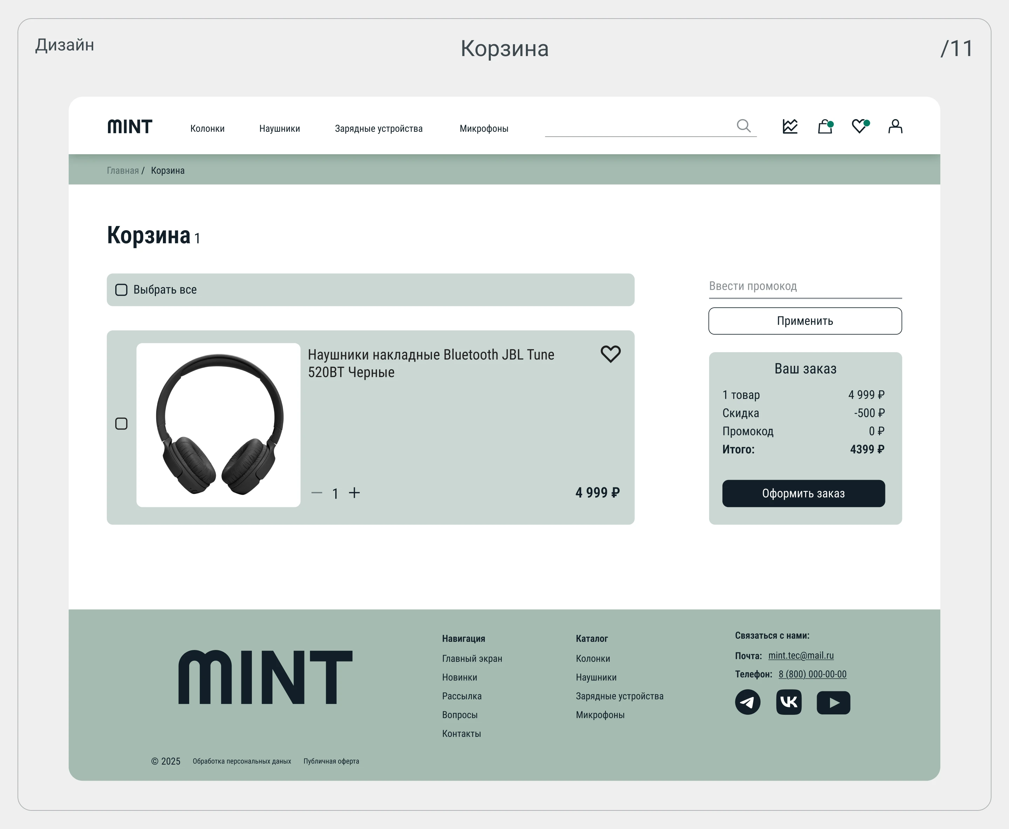Open the user profile icon
Image resolution: width=1009 pixels, height=829 pixels.
895,126
